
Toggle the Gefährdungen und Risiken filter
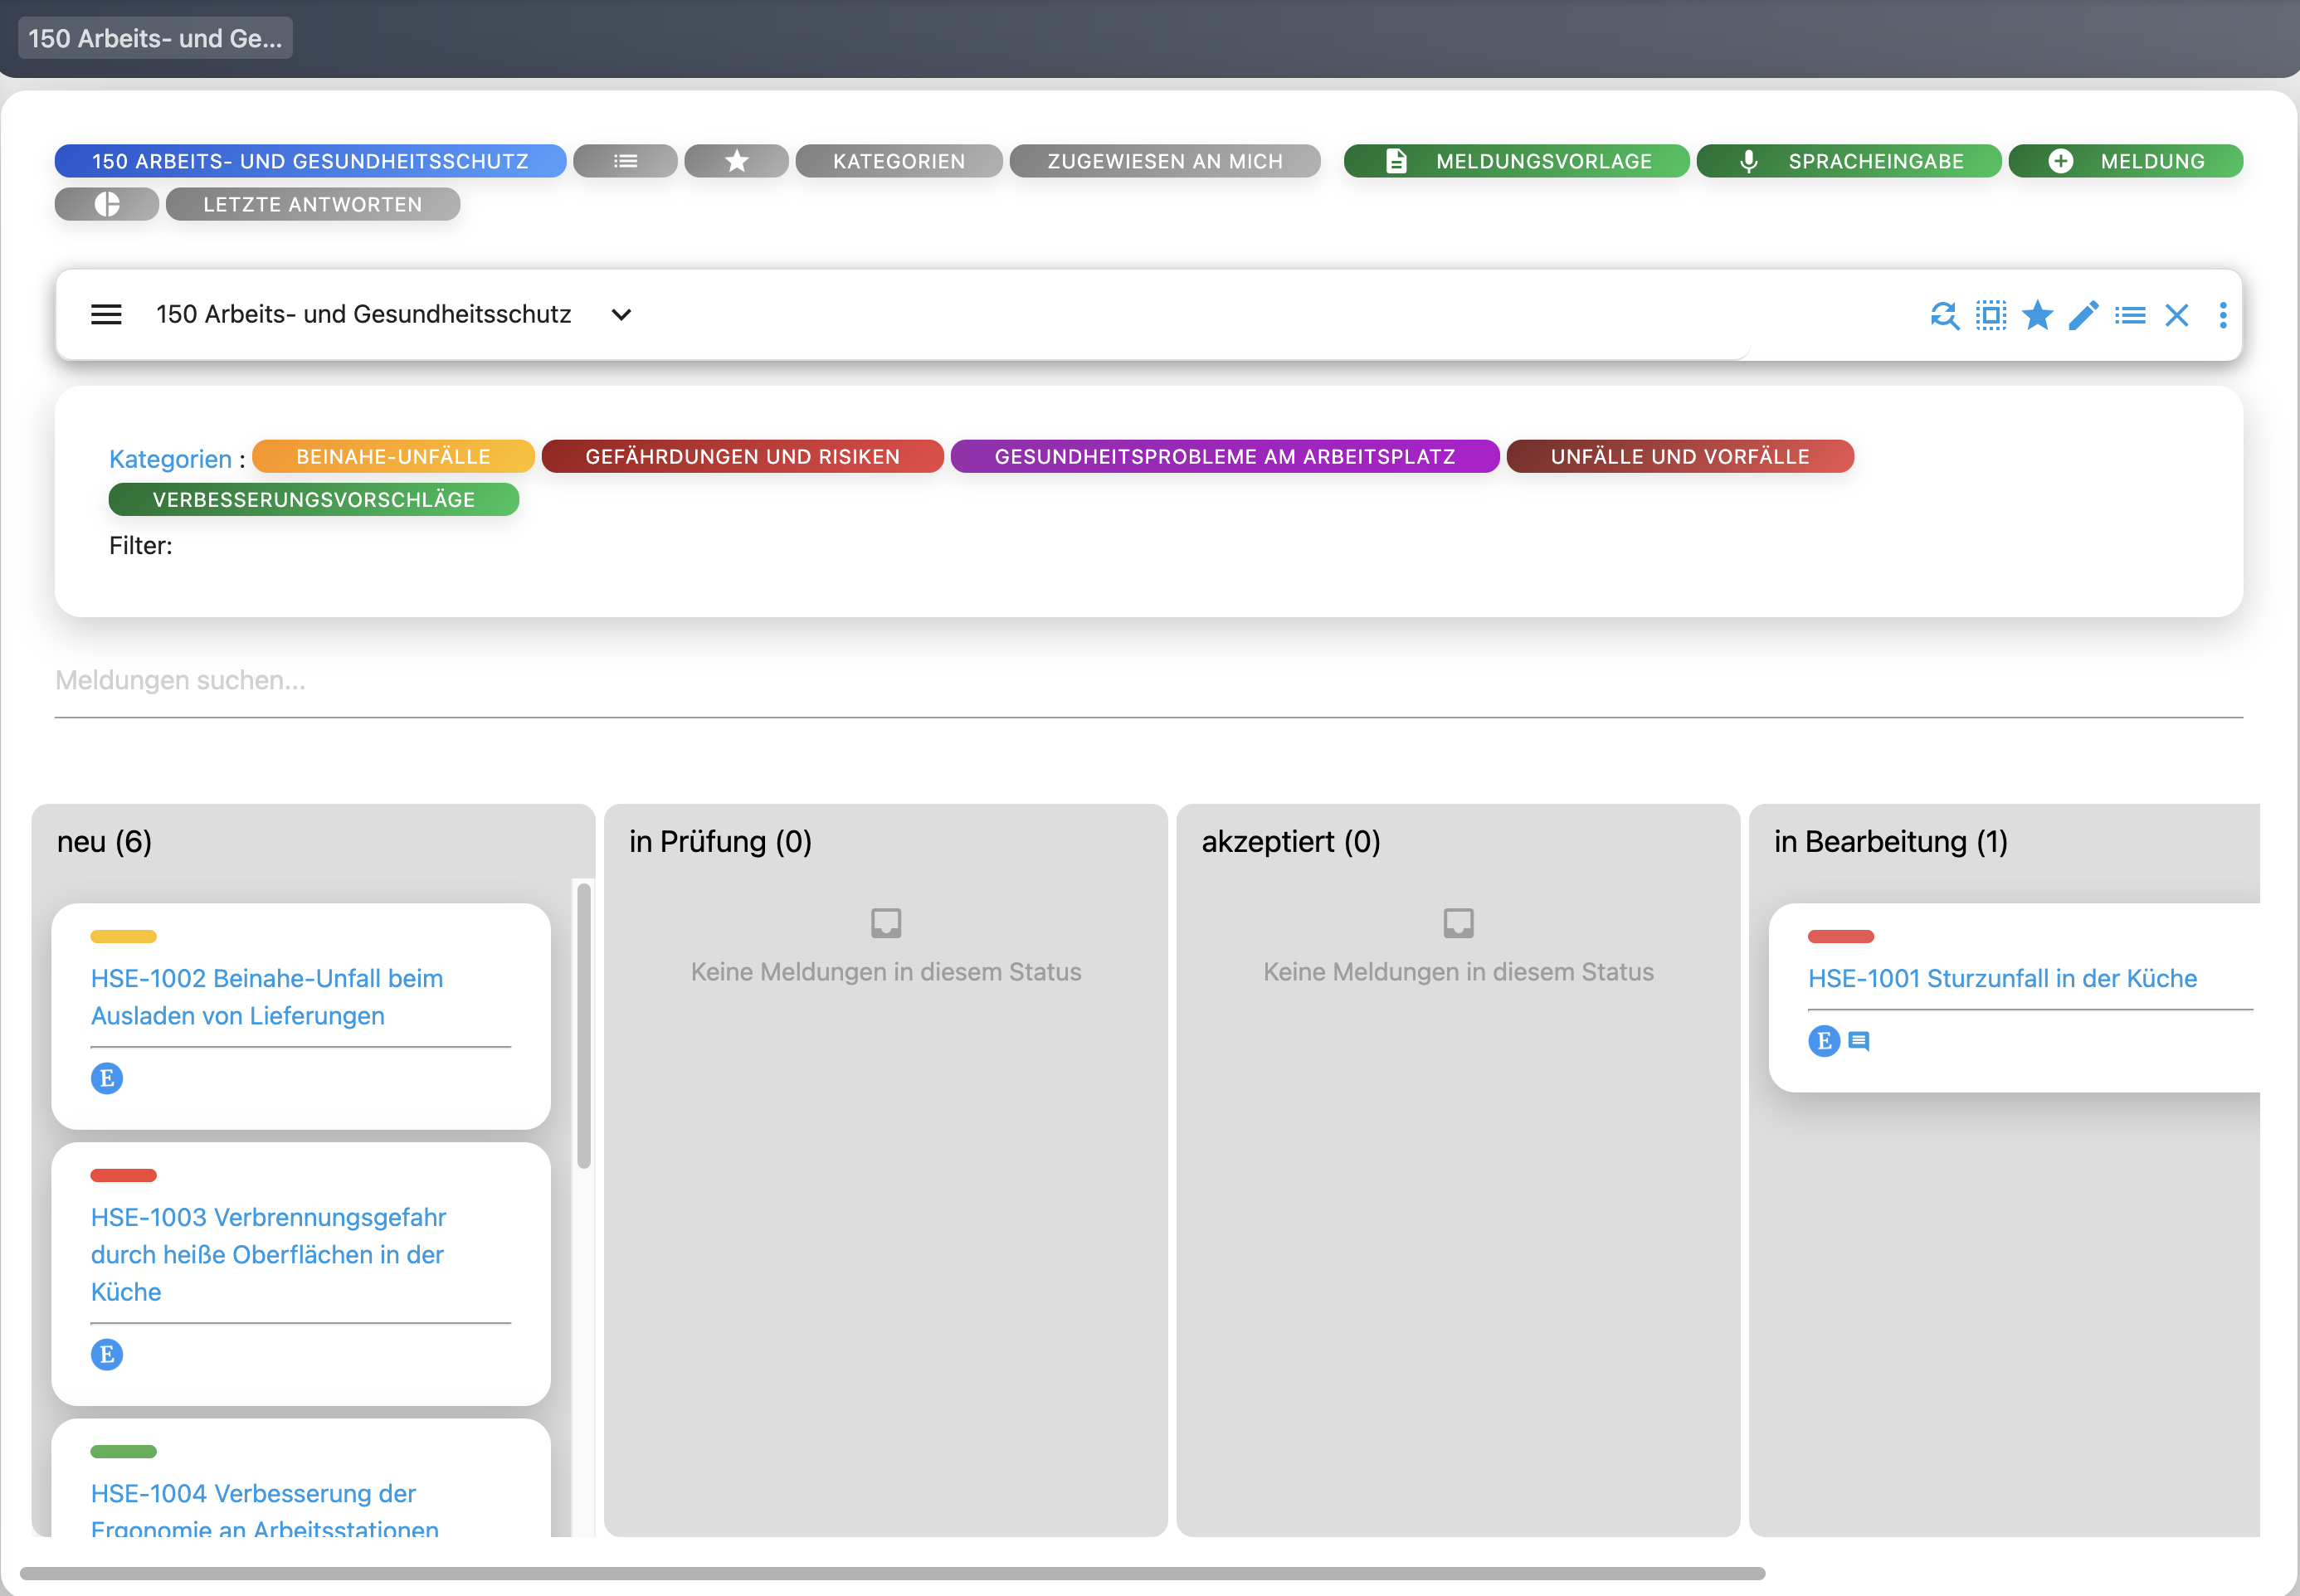(x=742, y=457)
